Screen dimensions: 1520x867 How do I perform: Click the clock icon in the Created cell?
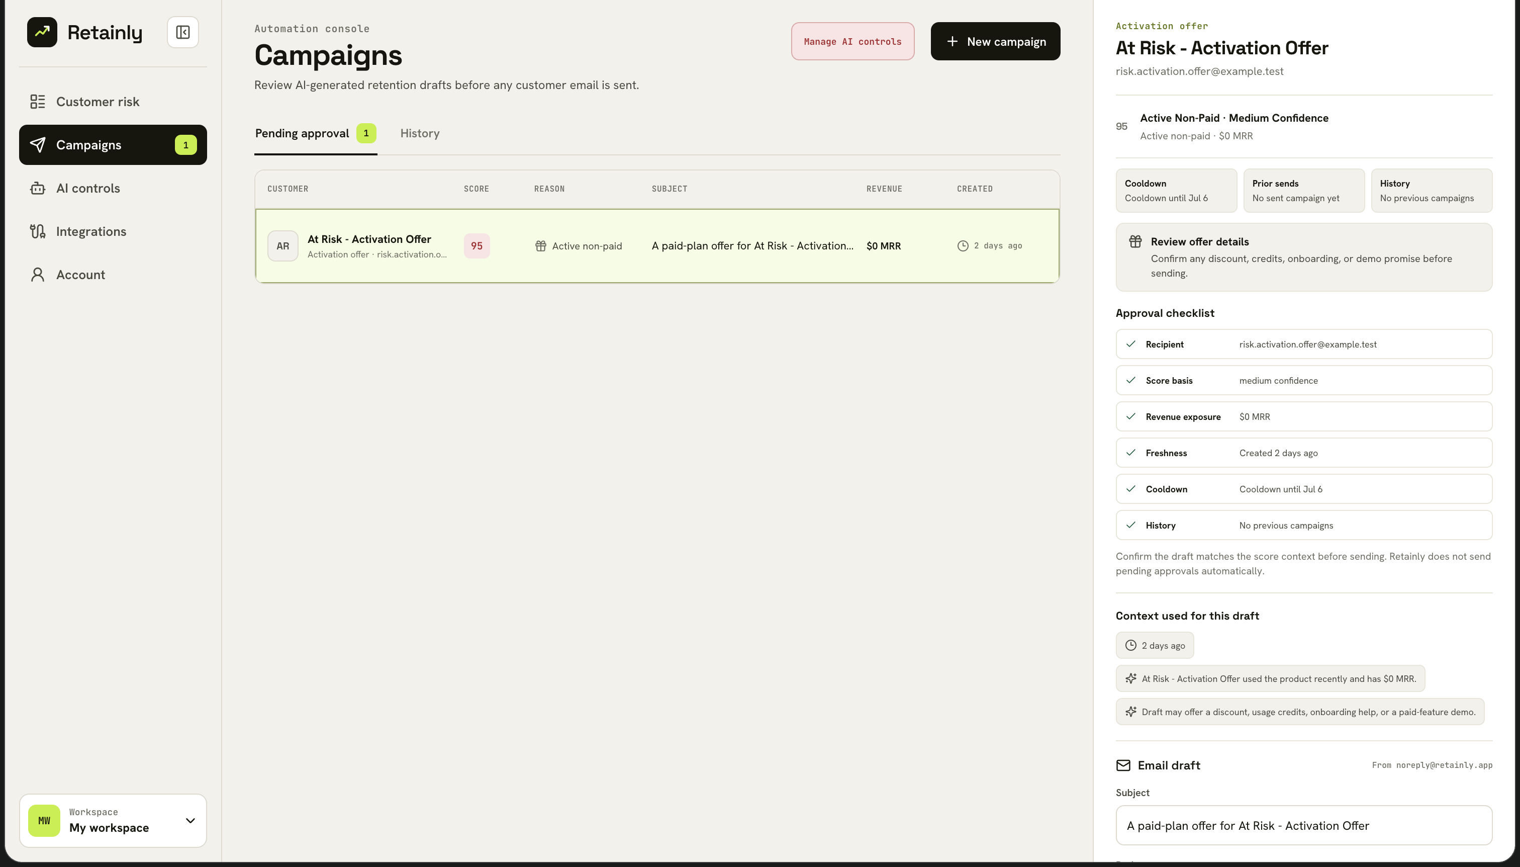tap(963, 246)
